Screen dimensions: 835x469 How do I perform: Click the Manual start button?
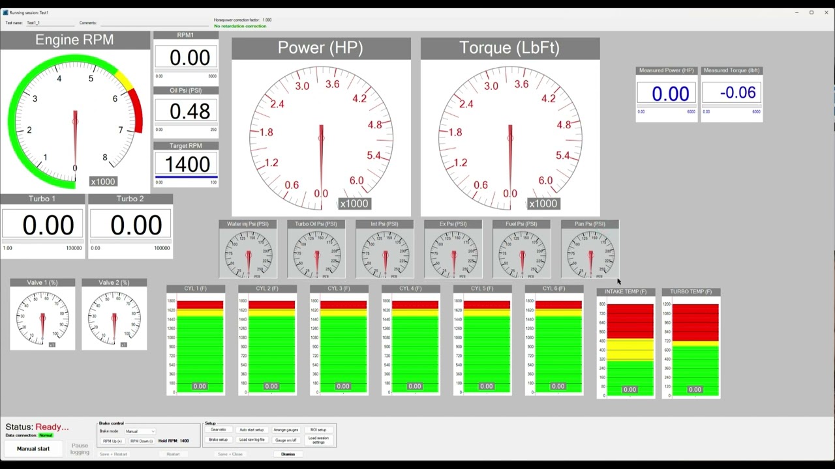point(33,449)
